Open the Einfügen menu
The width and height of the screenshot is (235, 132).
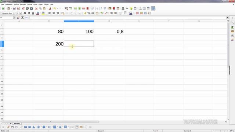coord(23,4)
